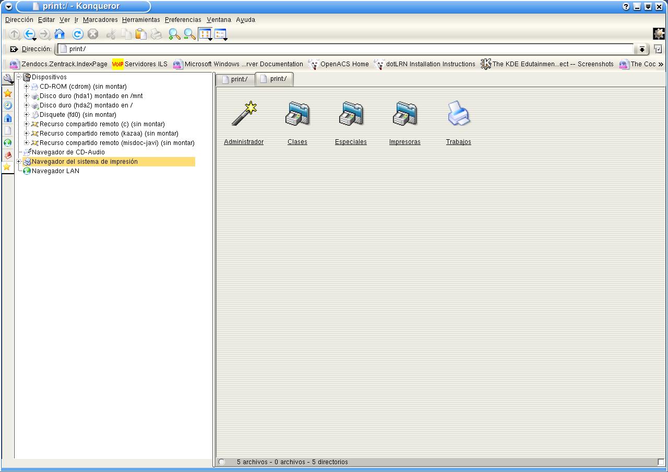Expand the CD-ROM (cdrom) tree node
Image resolution: width=668 pixels, height=472 pixels.
27,87
